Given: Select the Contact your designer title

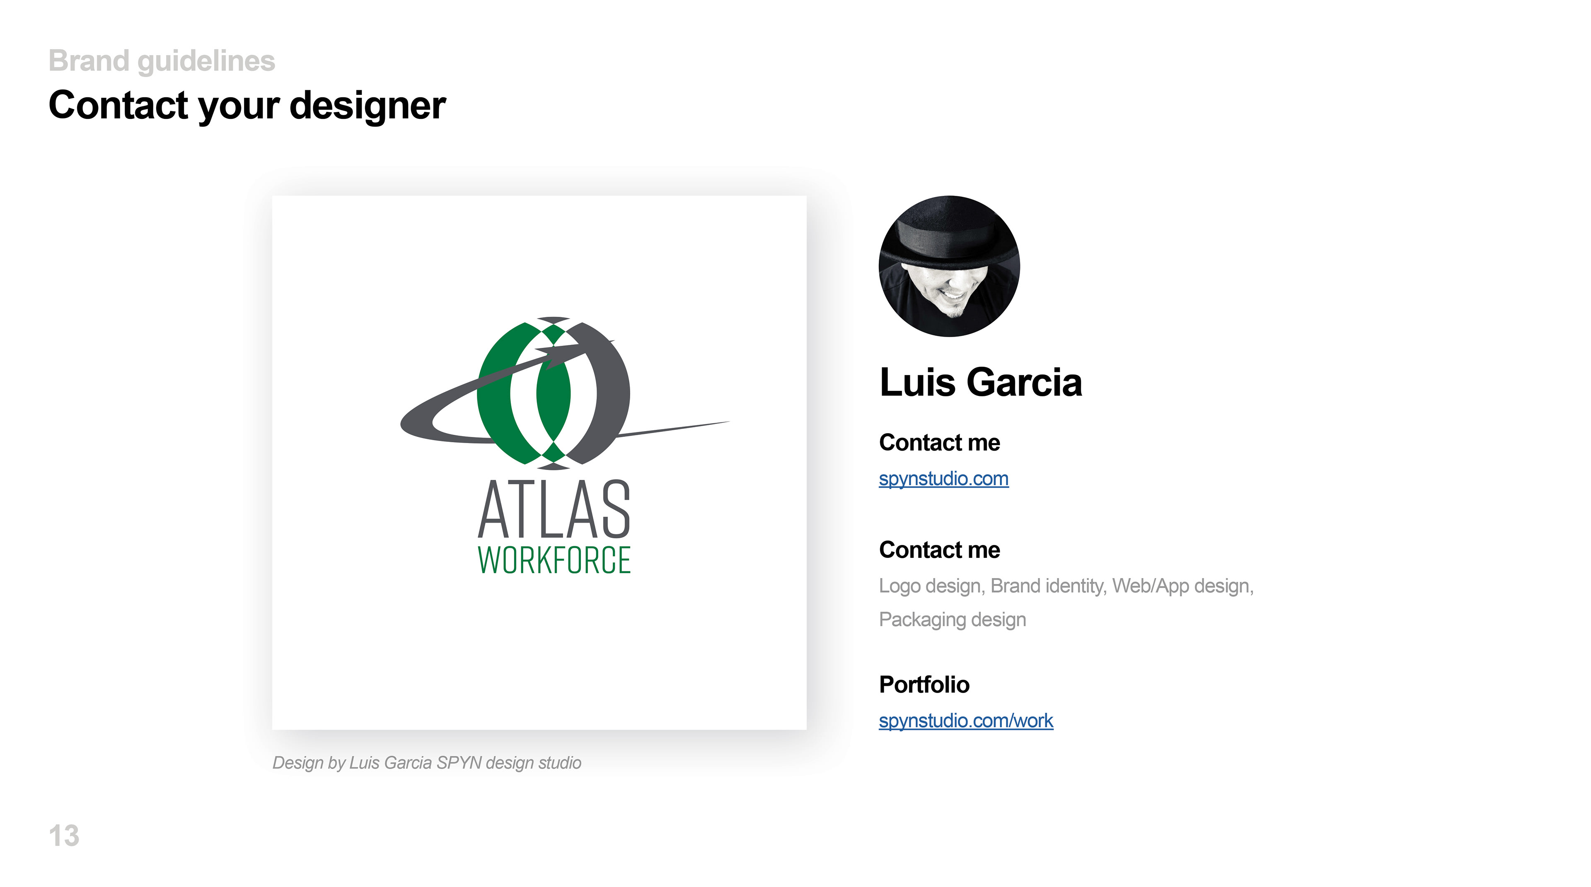Looking at the screenshot, I should [247, 105].
